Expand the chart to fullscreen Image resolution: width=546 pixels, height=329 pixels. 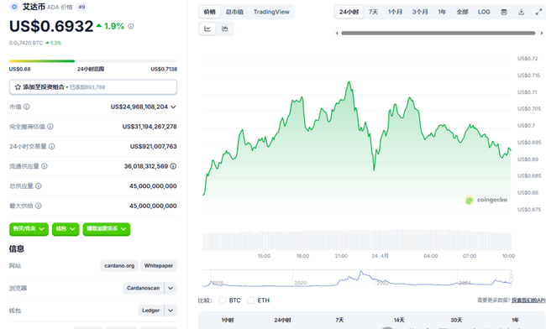538,12
